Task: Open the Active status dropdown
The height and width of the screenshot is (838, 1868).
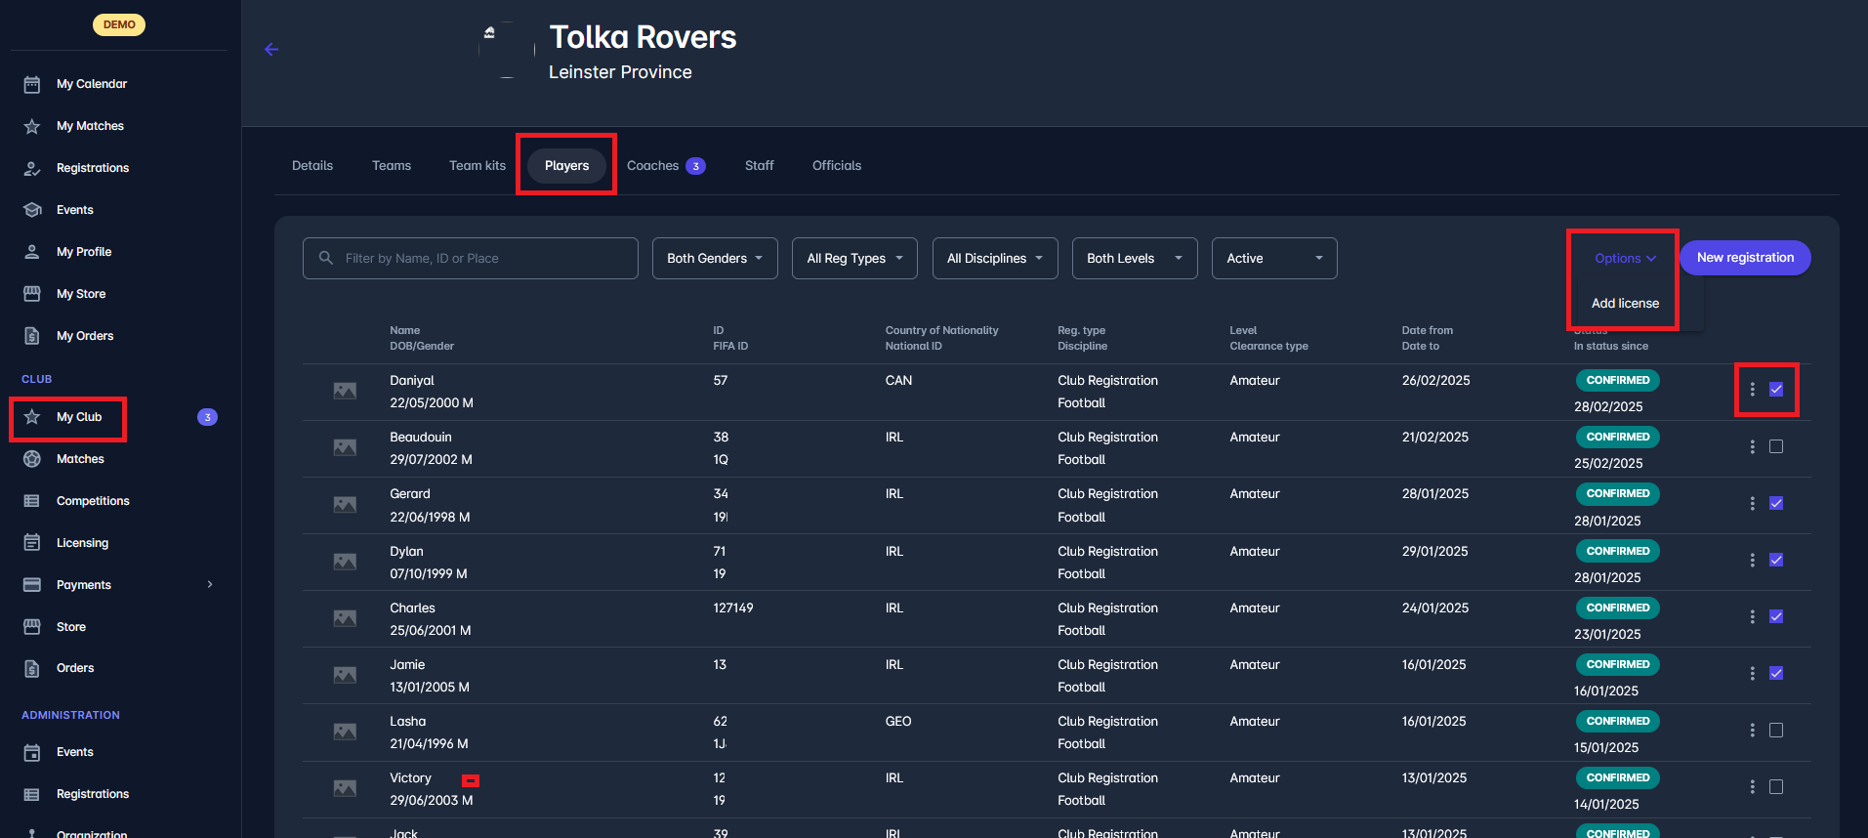Action: [1273, 259]
